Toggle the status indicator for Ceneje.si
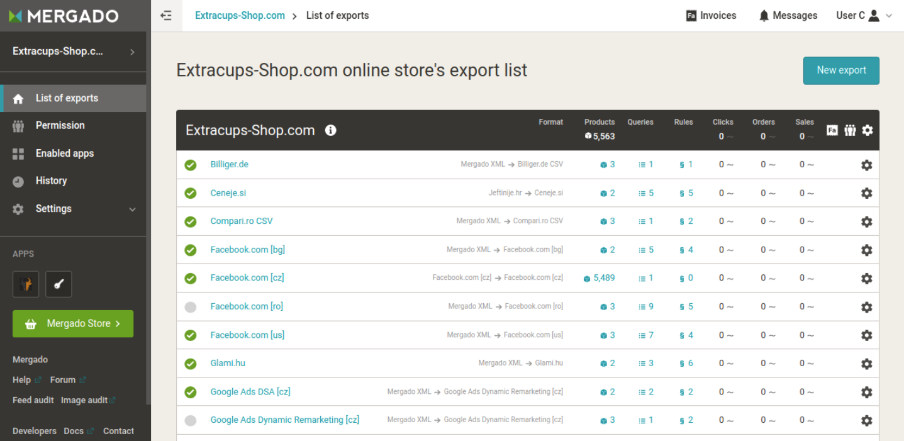Image resolution: width=904 pixels, height=441 pixels. (x=191, y=193)
